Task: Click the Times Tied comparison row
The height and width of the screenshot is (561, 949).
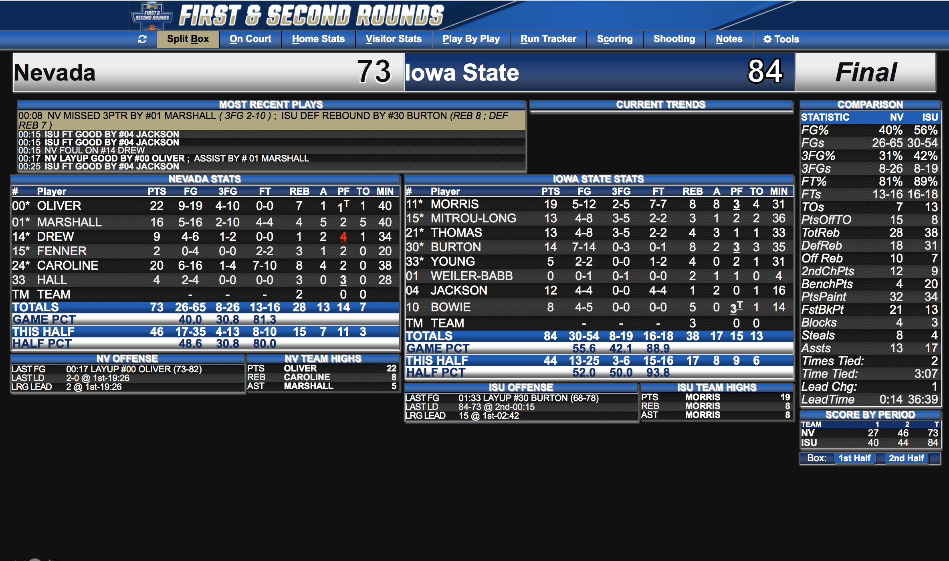Action: pos(870,361)
